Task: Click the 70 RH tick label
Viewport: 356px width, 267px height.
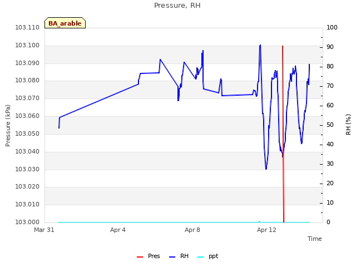Action: 330,86
